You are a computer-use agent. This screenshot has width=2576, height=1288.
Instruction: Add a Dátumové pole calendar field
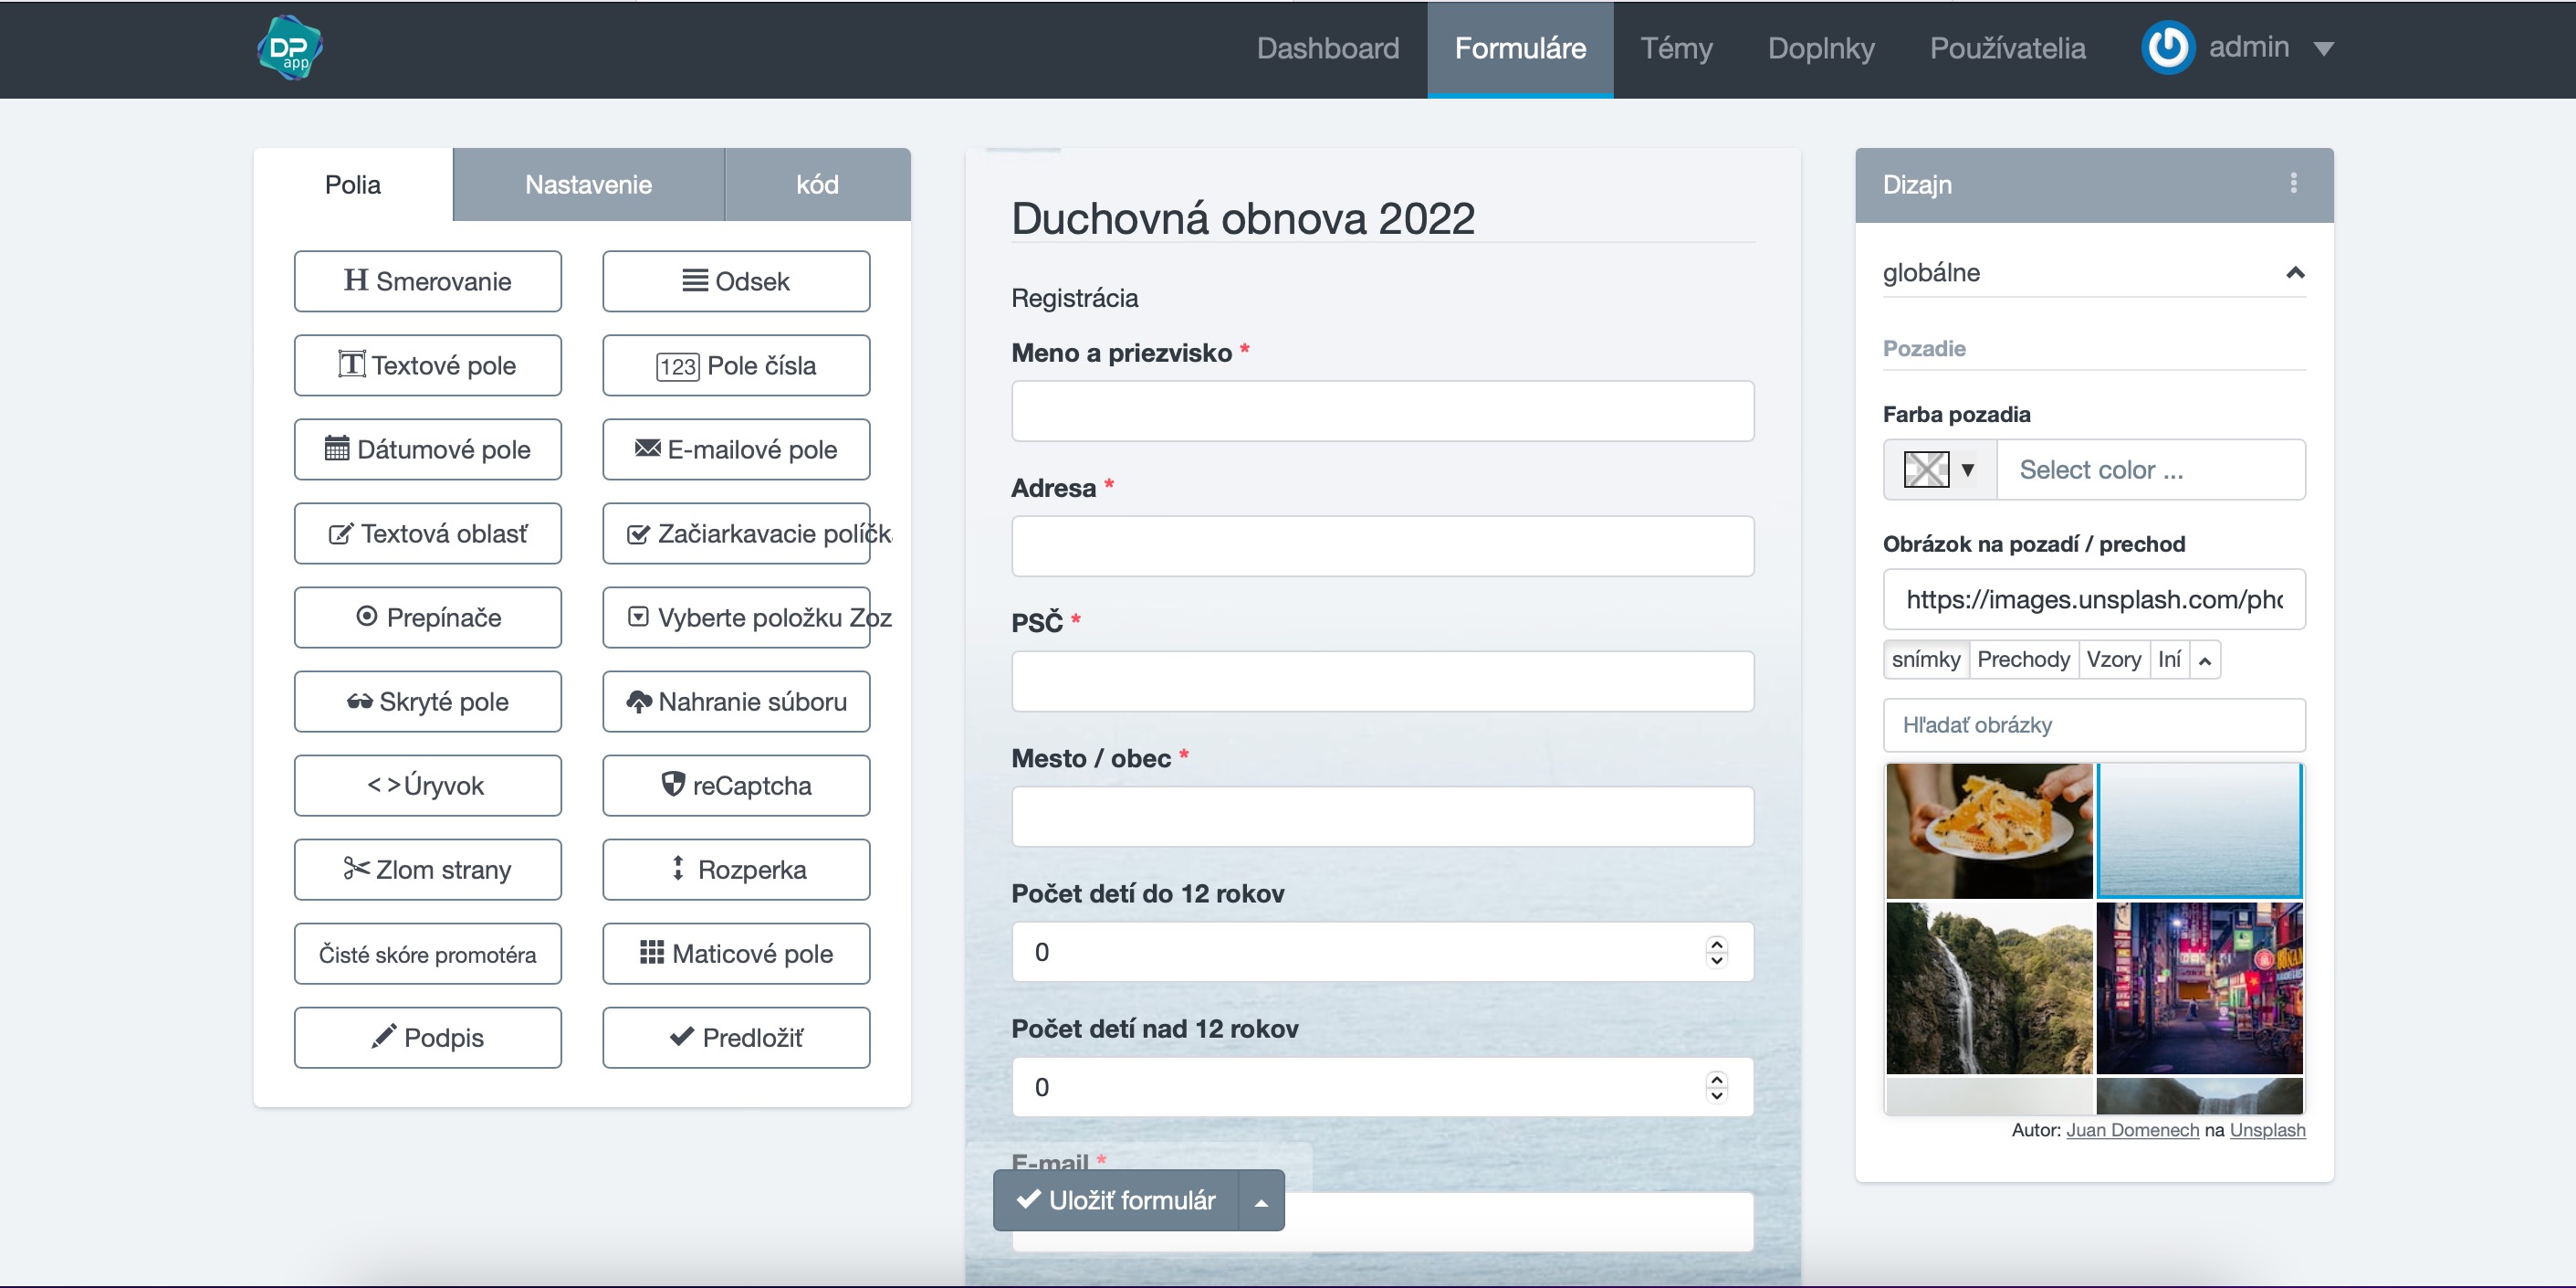point(427,449)
